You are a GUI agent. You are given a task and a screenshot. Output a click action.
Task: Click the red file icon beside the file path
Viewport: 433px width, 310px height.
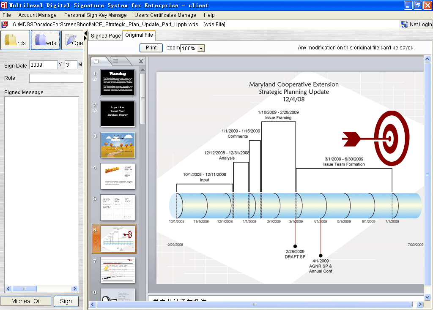[4, 24]
